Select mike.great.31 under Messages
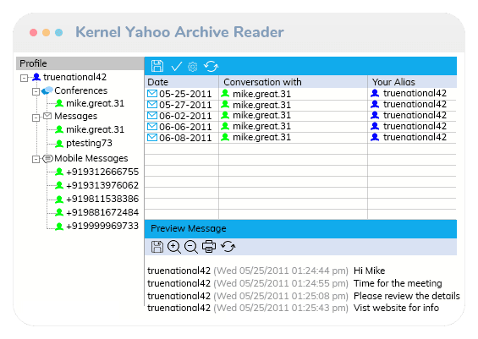 pos(95,129)
